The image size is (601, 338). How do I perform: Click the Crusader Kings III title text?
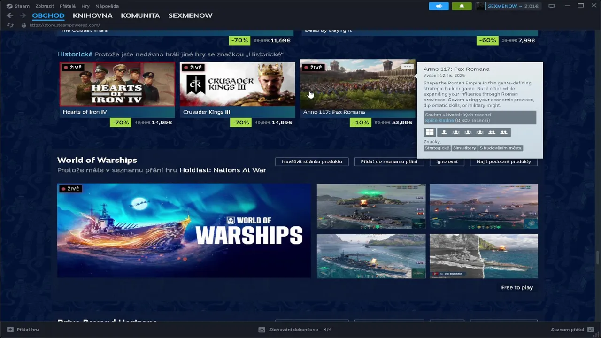207,112
